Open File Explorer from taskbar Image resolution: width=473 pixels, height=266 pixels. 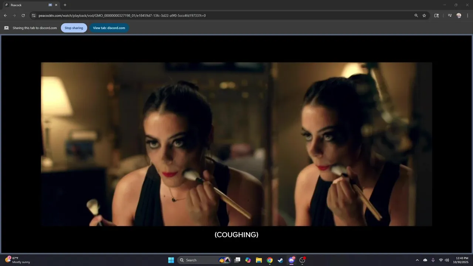click(259, 260)
